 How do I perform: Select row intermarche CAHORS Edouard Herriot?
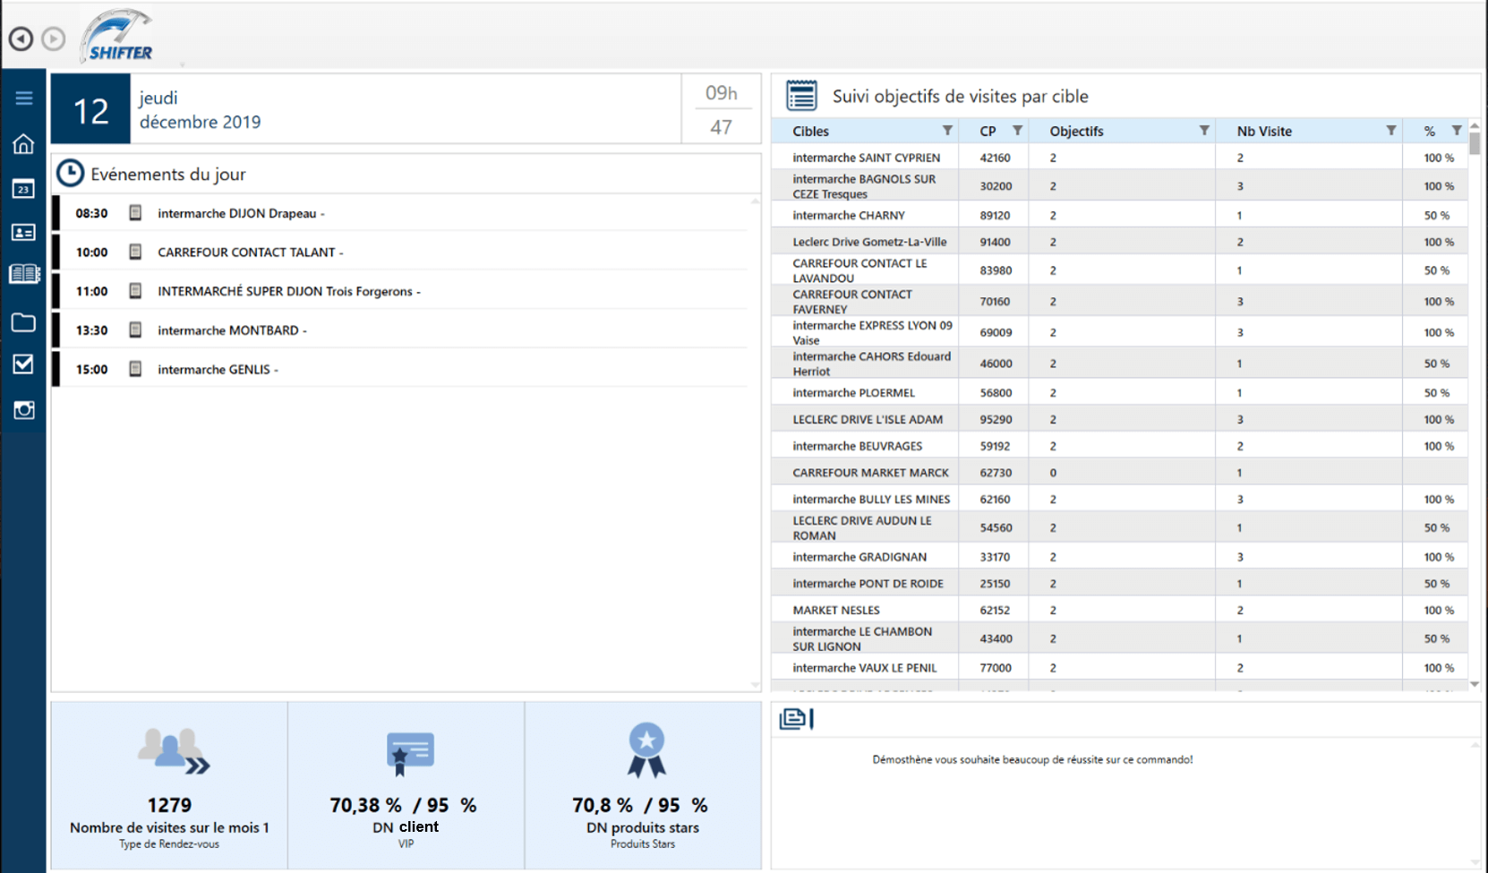coord(1119,364)
